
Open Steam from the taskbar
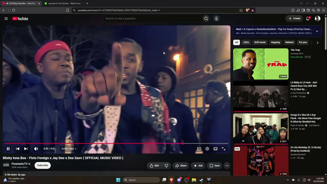point(201,180)
